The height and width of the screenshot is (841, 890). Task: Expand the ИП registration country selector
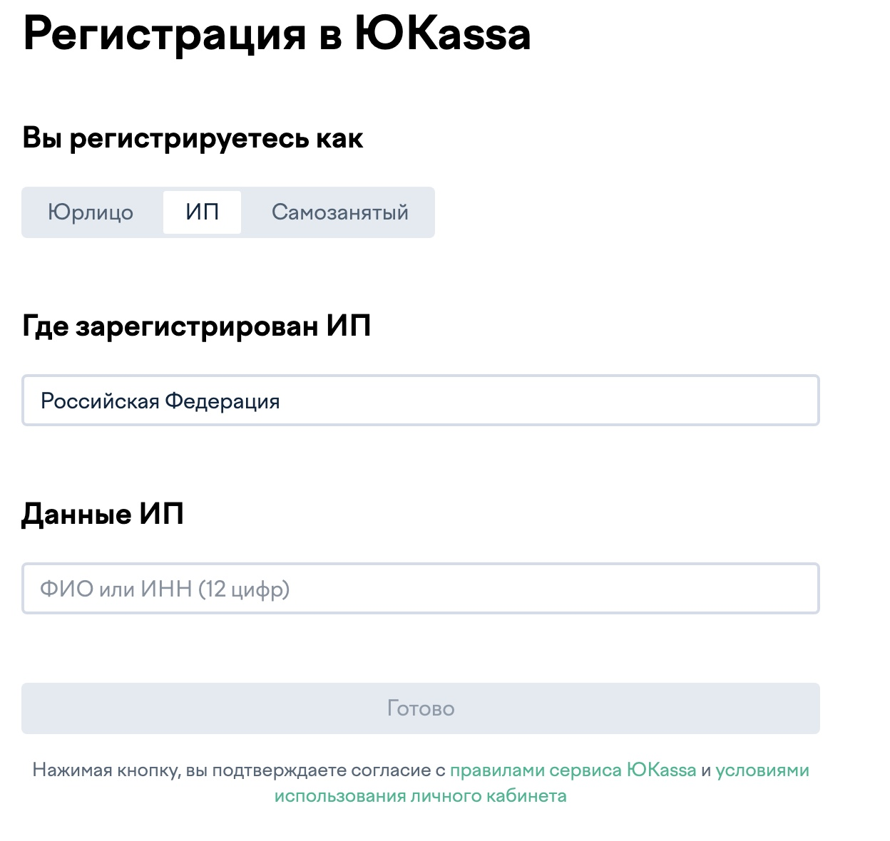click(x=421, y=401)
